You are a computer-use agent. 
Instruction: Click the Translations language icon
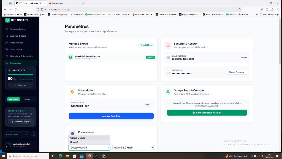click(7, 49)
